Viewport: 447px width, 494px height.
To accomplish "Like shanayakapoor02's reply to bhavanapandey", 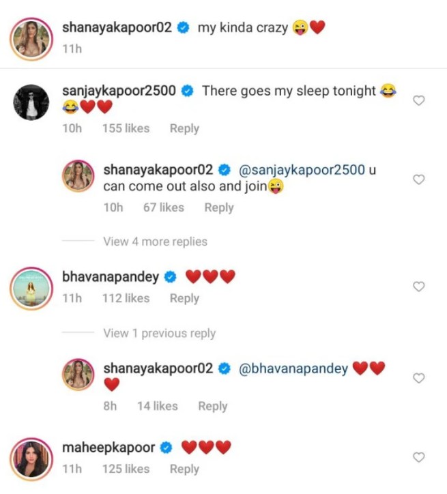I will [x=419, y=378].
